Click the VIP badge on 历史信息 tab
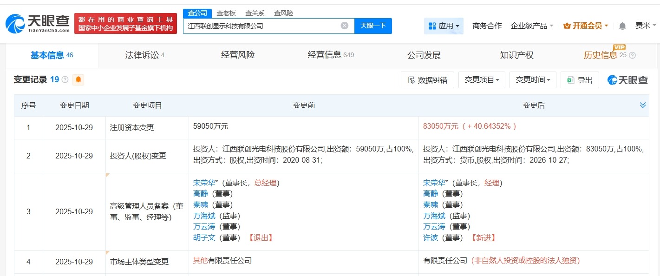The image size is (660, 276). [x=619, y=48]
